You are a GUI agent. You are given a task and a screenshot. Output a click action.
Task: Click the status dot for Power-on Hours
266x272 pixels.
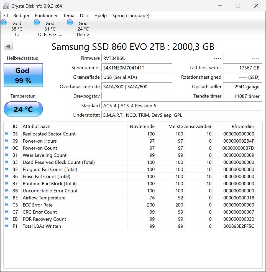pos(6,141)
